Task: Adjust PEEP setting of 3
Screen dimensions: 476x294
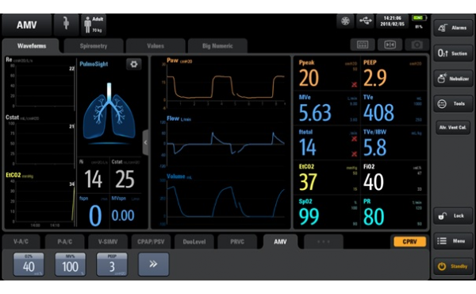Action: [112, 264]
